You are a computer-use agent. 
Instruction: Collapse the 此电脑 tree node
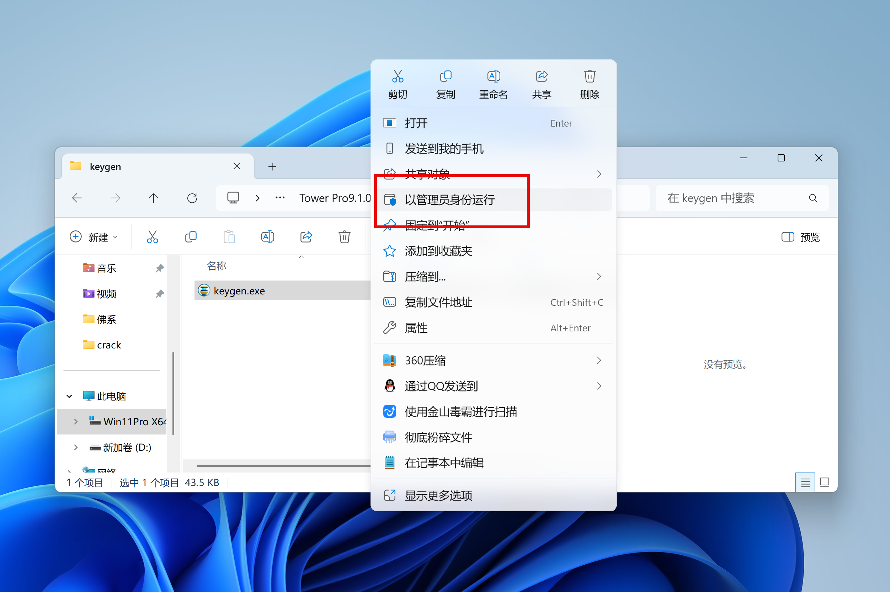(69, 396)
